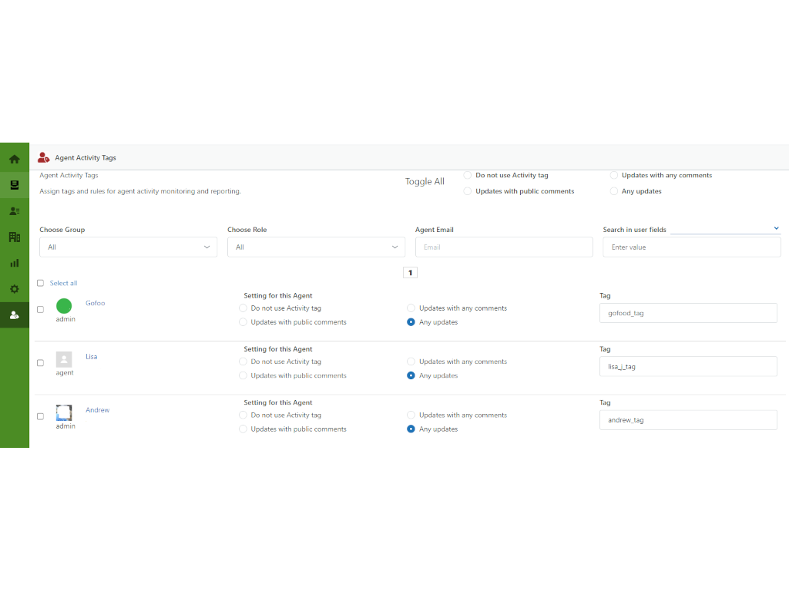Click the andrew_tag Tag text field
This screenshot has width=789, height=592.
coord(688,420)
